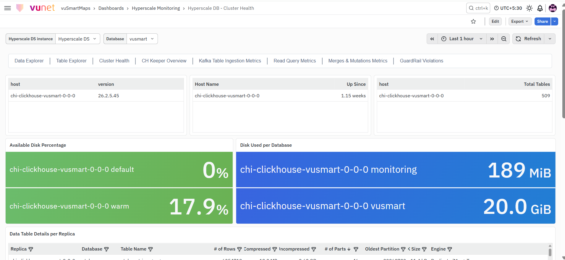
Task: Go to the Hyperscale Monitoring breadcrumb
Action: [156, 8]
